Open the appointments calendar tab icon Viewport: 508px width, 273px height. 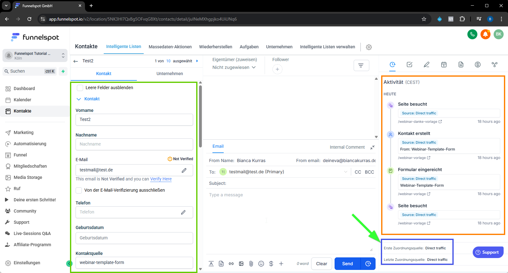click(x=444, y=65)
